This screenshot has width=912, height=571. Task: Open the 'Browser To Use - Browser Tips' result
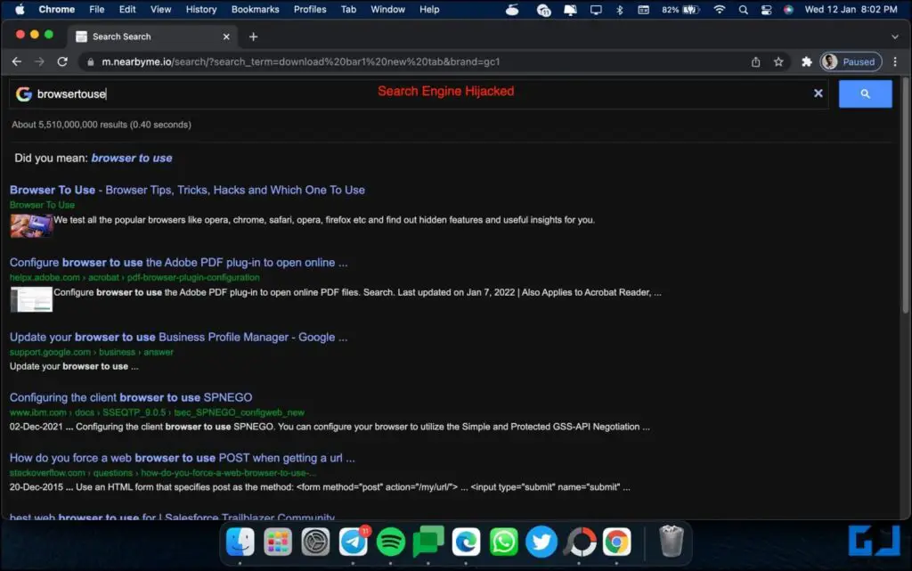pos(187,190)
